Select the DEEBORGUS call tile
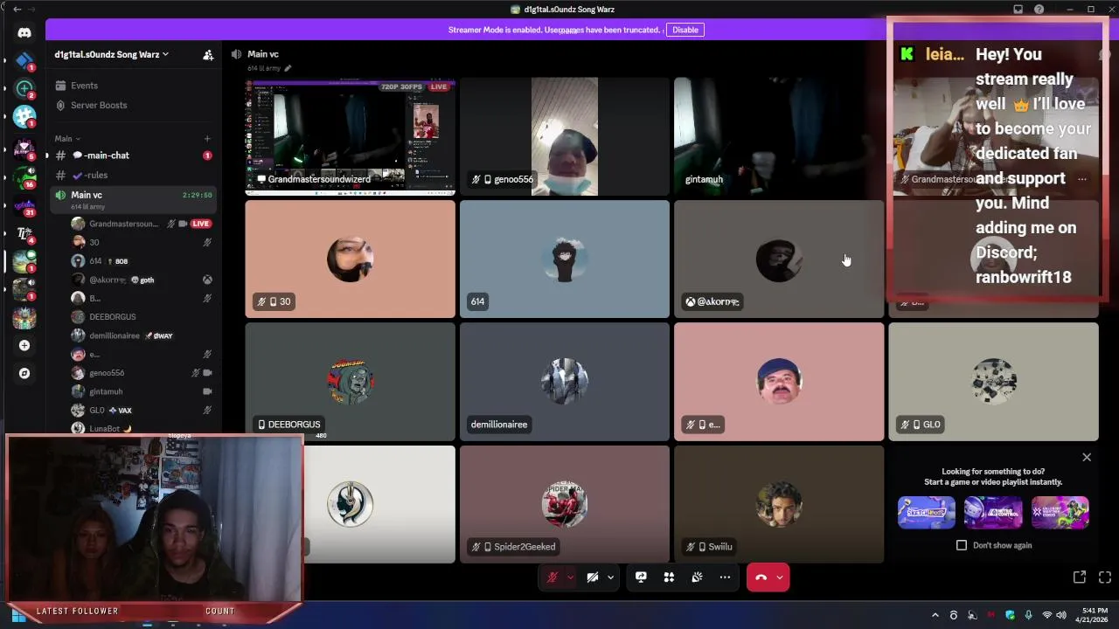Image resolution: width=1119 pixels, height=629 pixels. point(350,382)
